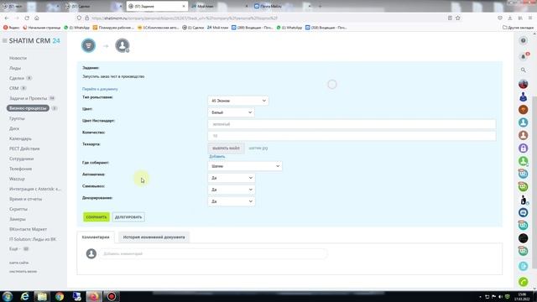Click the Делегировать button
537x302 pixels.
tap(128, 217)
